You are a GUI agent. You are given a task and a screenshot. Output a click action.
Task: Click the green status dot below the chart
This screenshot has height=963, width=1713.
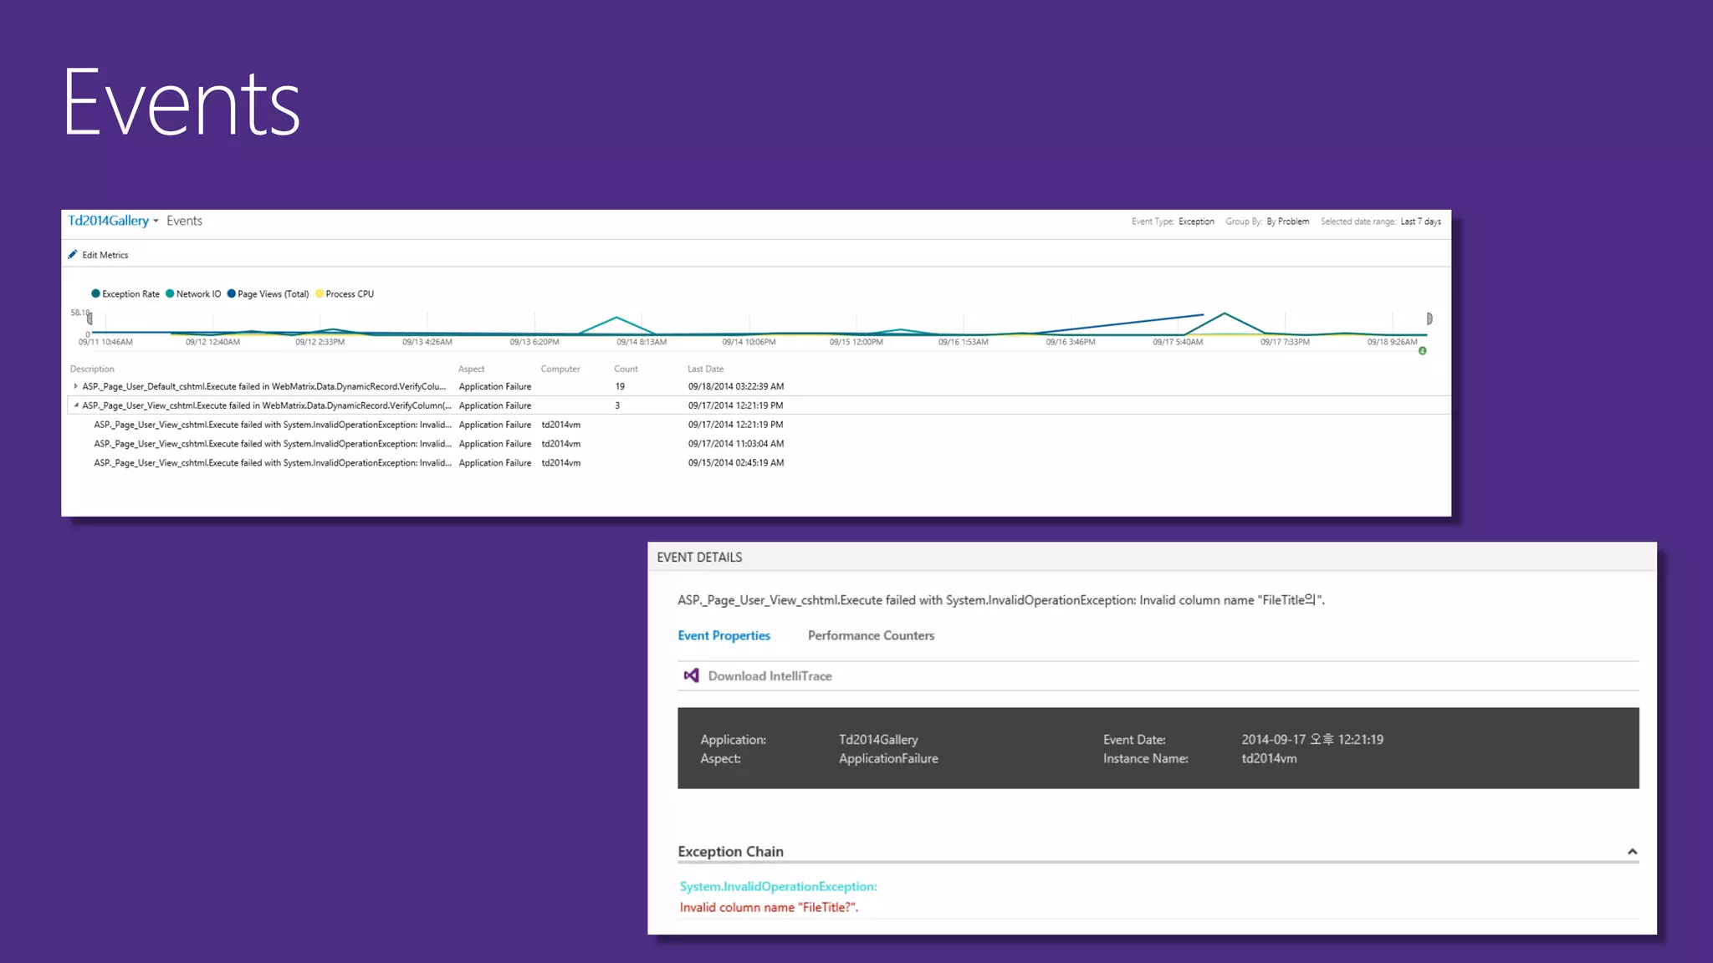coord(1422,351)
